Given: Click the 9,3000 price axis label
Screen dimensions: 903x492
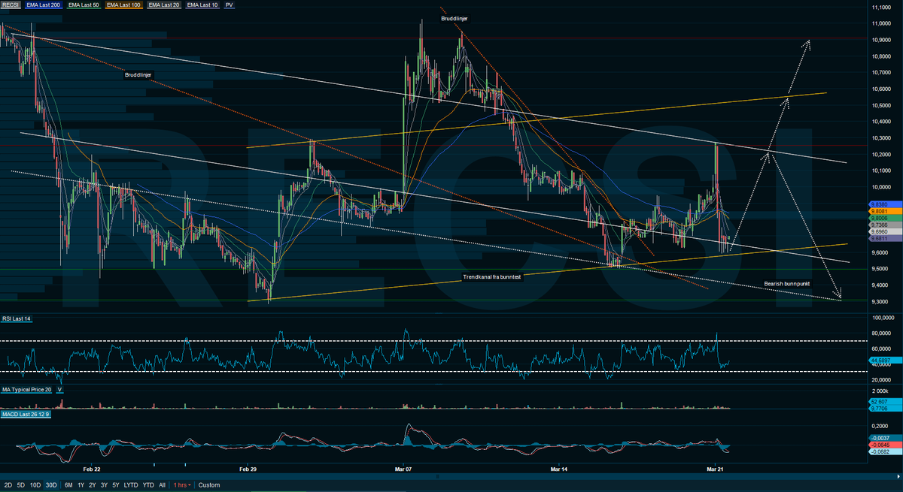Looking at the screenshot, I should (880, 301).
